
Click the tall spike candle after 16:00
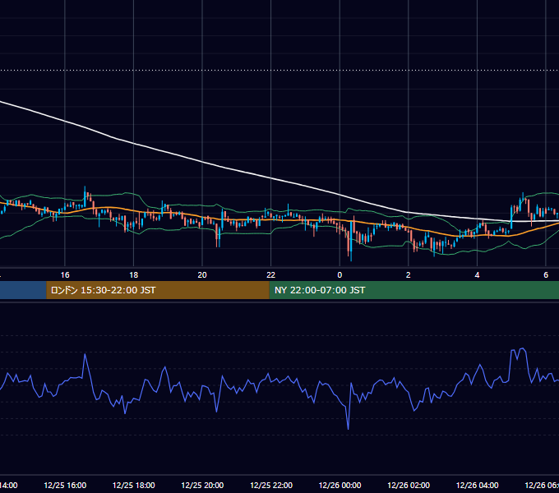click(85, 196)
